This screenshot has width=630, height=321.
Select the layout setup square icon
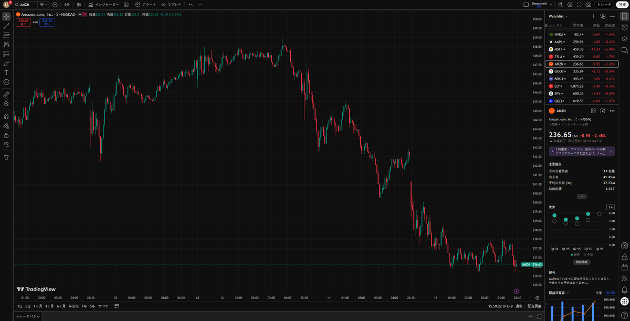527,4
